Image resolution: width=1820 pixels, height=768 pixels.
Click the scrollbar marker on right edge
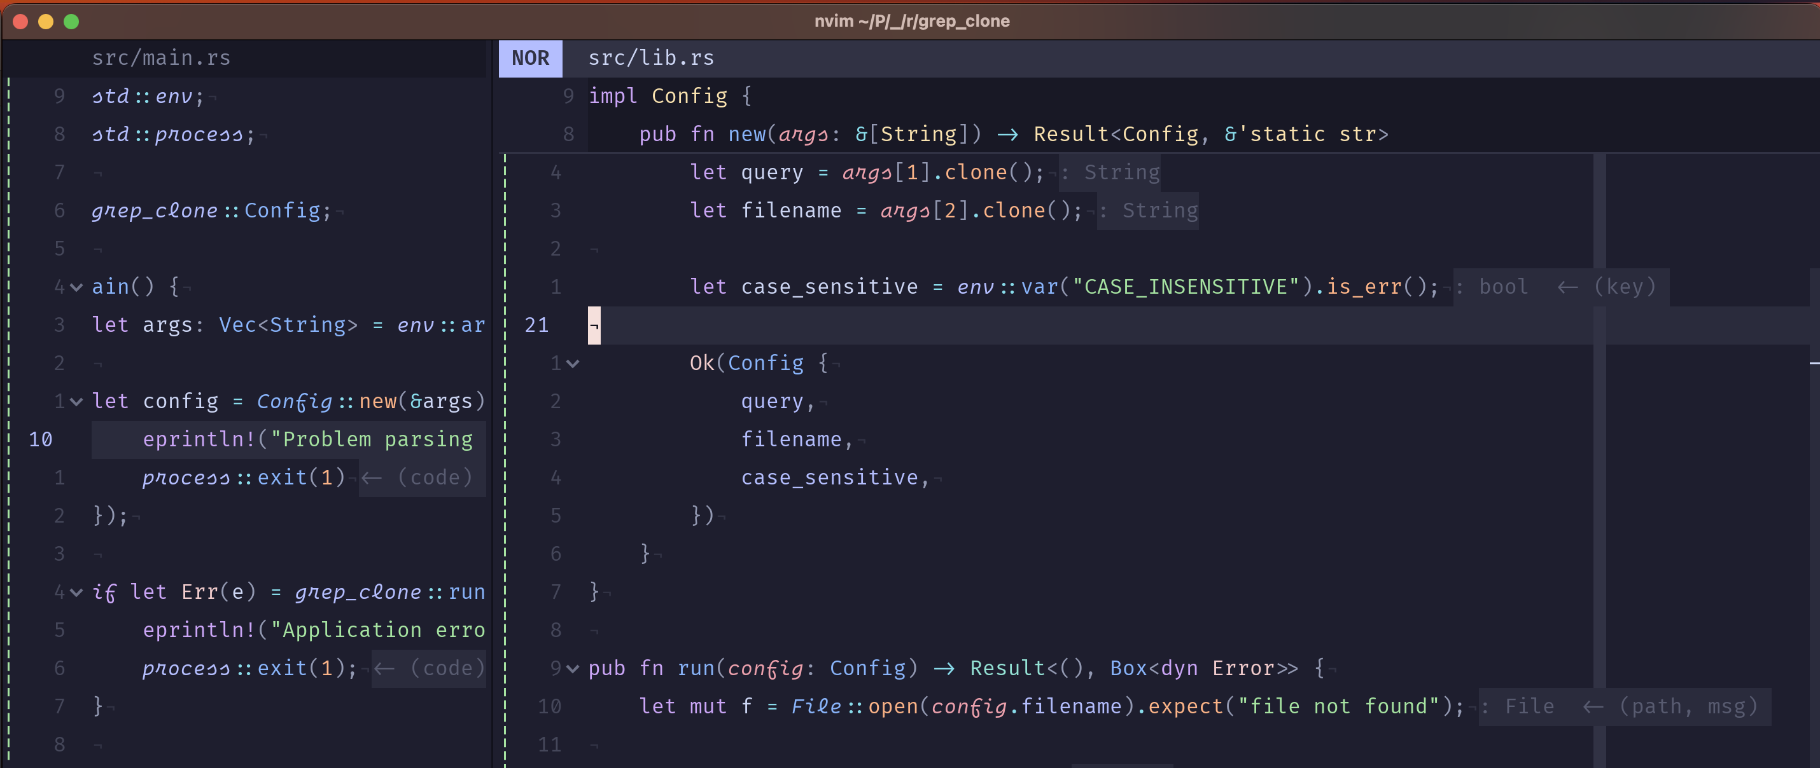point(1814,363)
